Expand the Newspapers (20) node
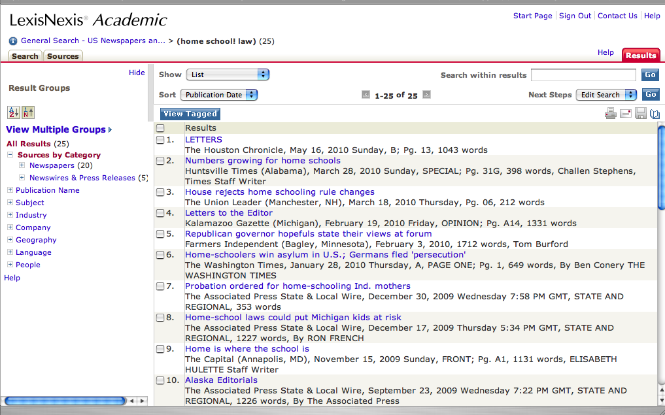This screenshot has width=665, height=415. [x=22, y=165]
